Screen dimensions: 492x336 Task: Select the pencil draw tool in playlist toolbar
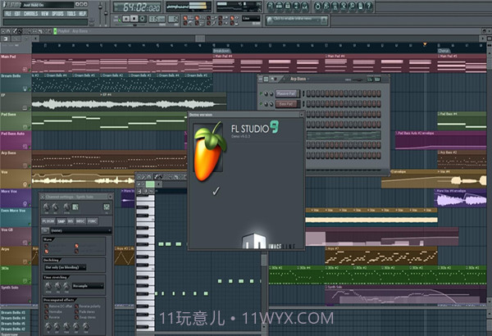click(15, 31)
